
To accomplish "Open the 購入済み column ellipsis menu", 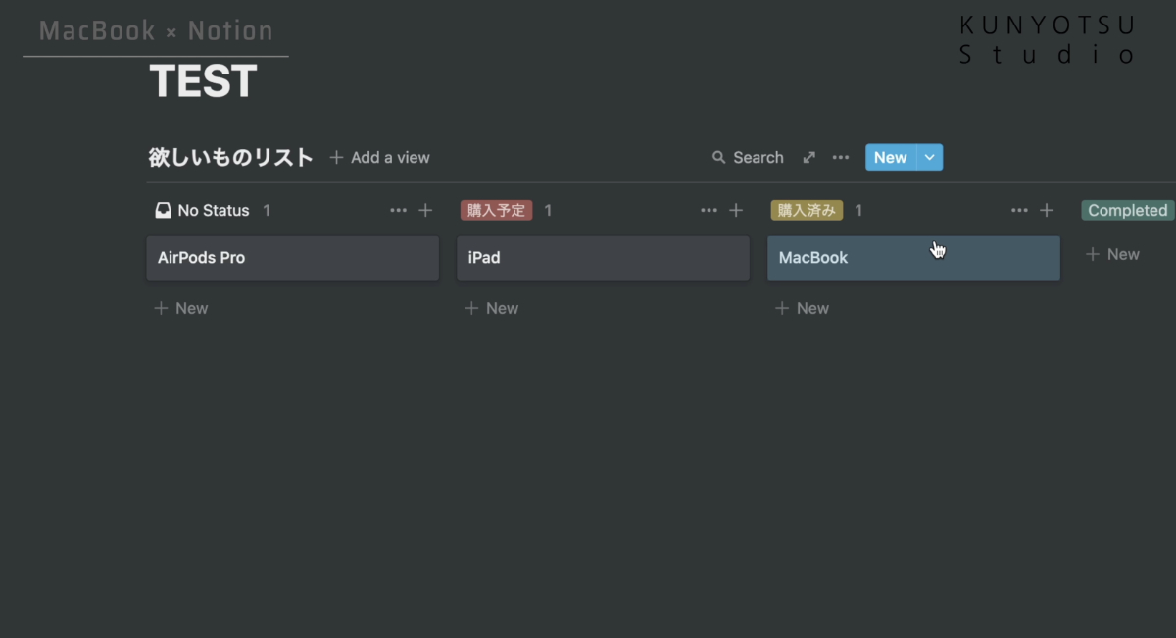I will click(x=1019, y=210).
